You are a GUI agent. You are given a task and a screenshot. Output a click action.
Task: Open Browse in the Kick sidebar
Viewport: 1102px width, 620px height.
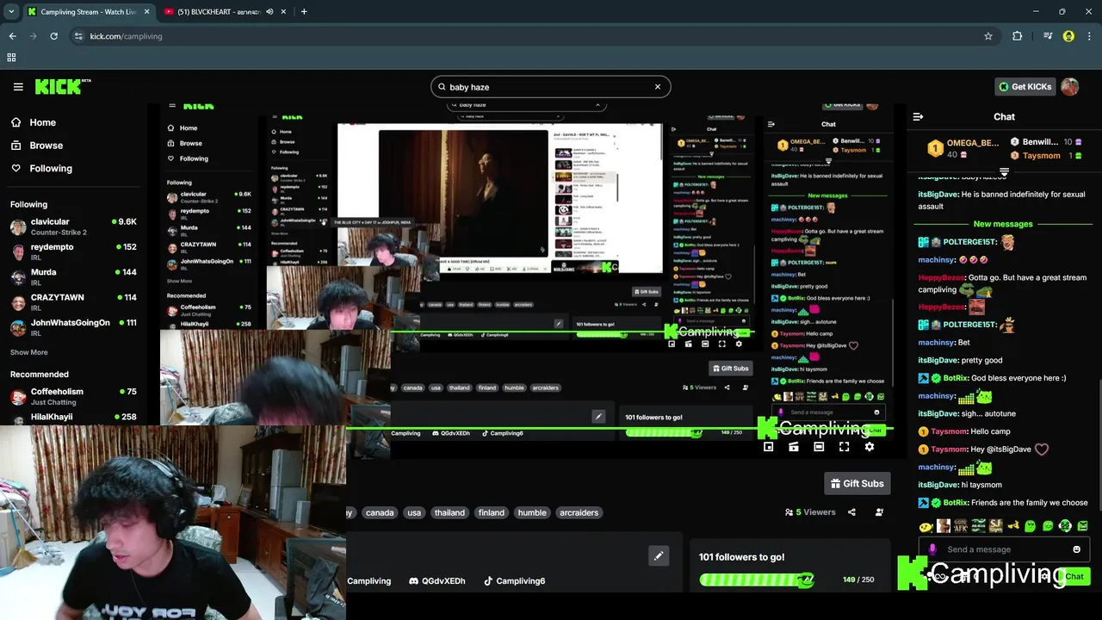[46, 146]
